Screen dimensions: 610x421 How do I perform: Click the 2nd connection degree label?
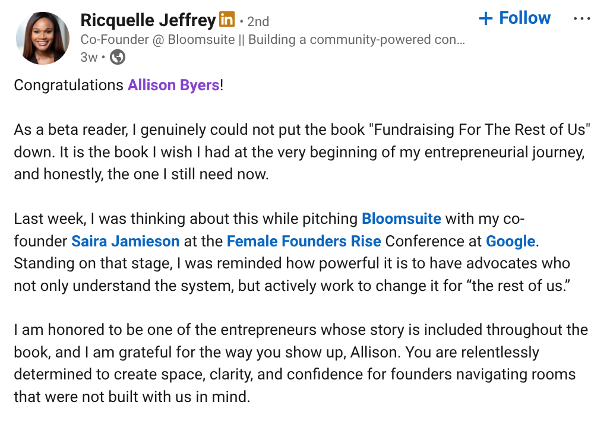[258, 21]
